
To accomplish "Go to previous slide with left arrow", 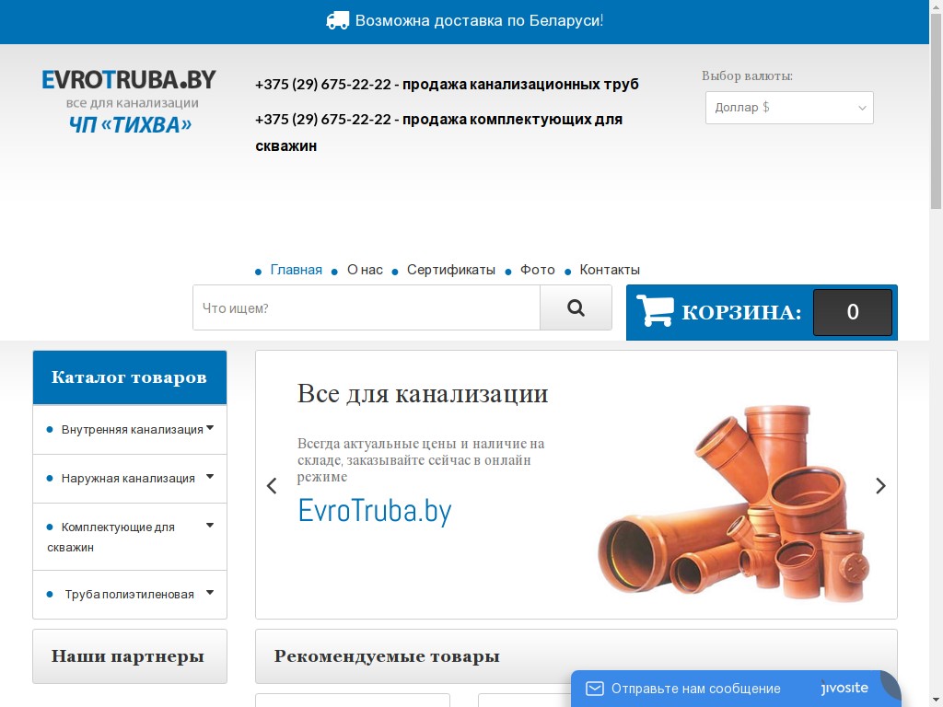I will tap(272, 486).
